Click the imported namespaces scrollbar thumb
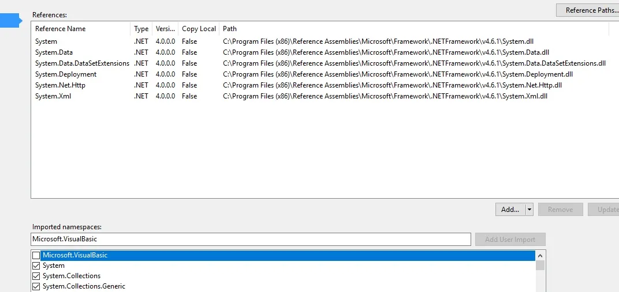The image size is (619, 292). click(540, 266)
